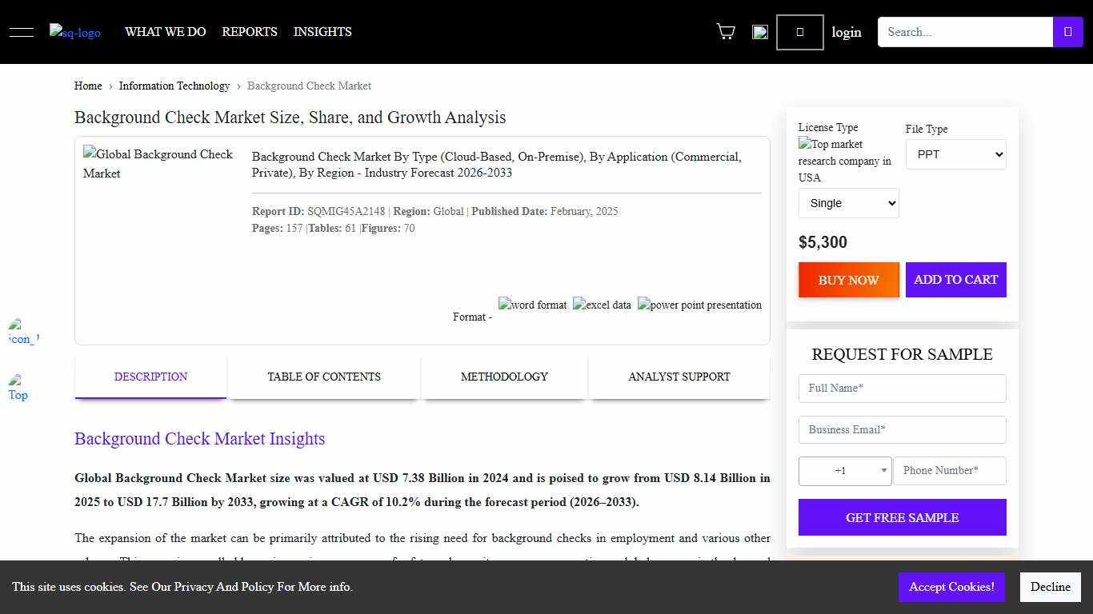Viewport: 1093px width, 614px height.
Task: Switch to the Table of Contents tab
Action: click(324, 377)
